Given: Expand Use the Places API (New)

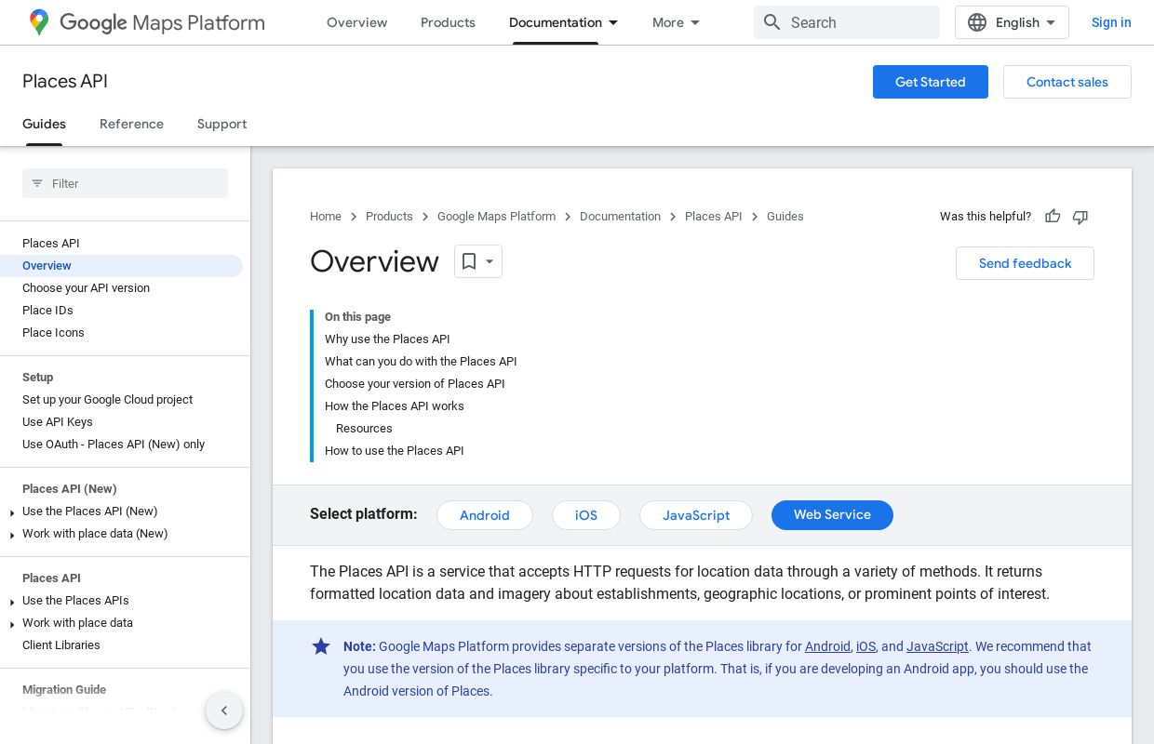Looking at the screenshot, I should (12, 512).
